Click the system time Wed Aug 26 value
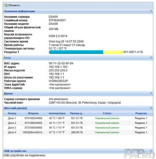The height and width of the screenshot is (159, 156). [x=66, y=42]
